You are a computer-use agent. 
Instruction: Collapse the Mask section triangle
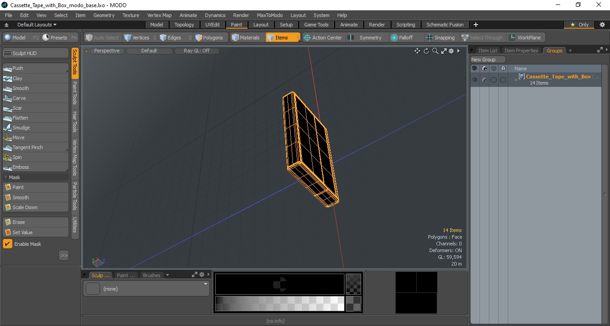(x=5, y=177)
